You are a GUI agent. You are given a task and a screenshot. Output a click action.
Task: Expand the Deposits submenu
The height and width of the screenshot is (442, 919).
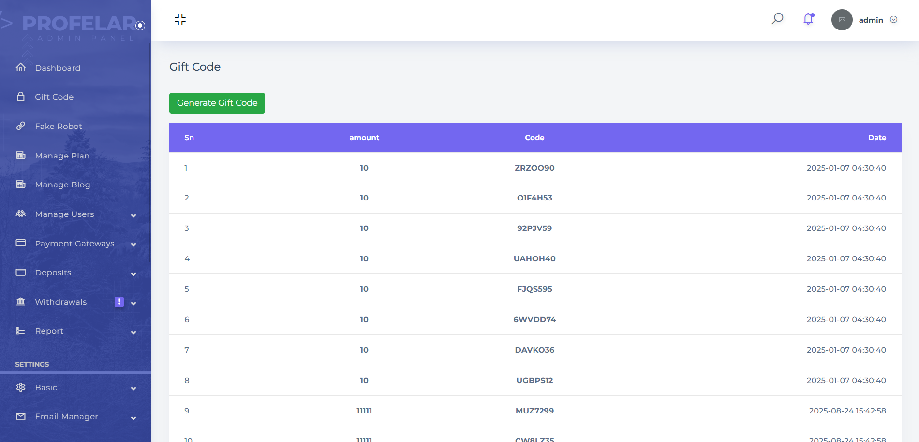(x=133, y=274)
